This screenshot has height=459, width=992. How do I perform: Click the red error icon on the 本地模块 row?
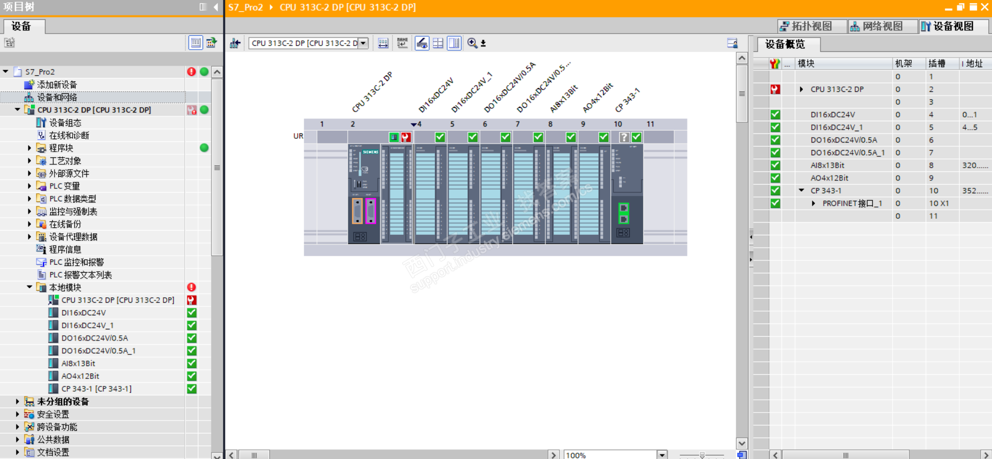click(x=191, y=287)
